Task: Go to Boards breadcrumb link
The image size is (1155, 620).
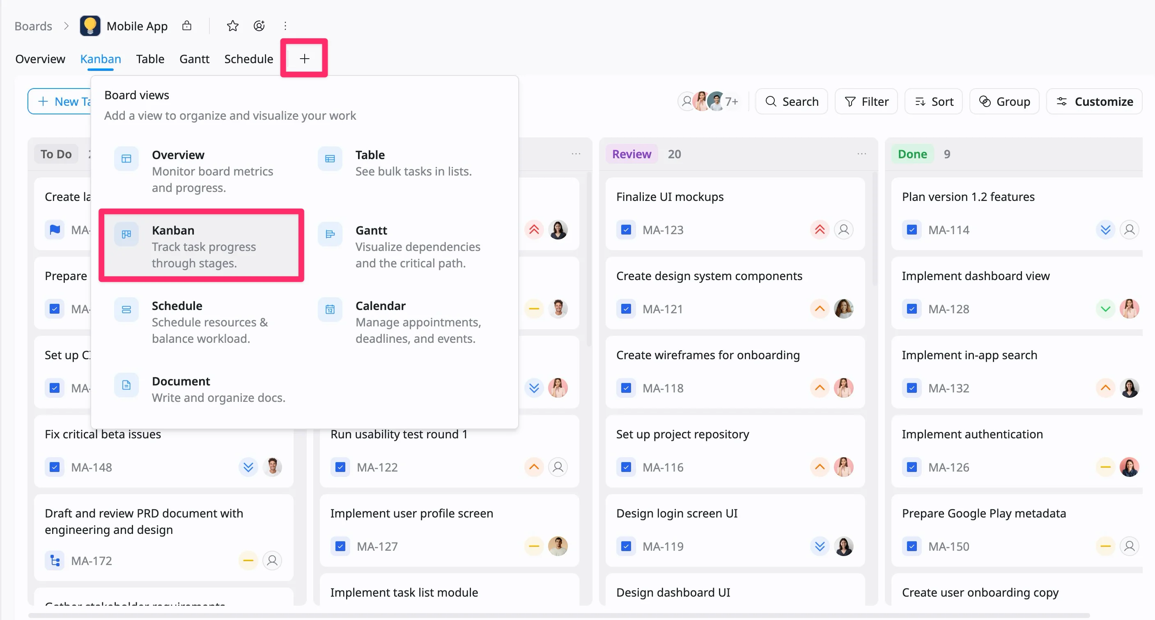Action: pos(33,26)
